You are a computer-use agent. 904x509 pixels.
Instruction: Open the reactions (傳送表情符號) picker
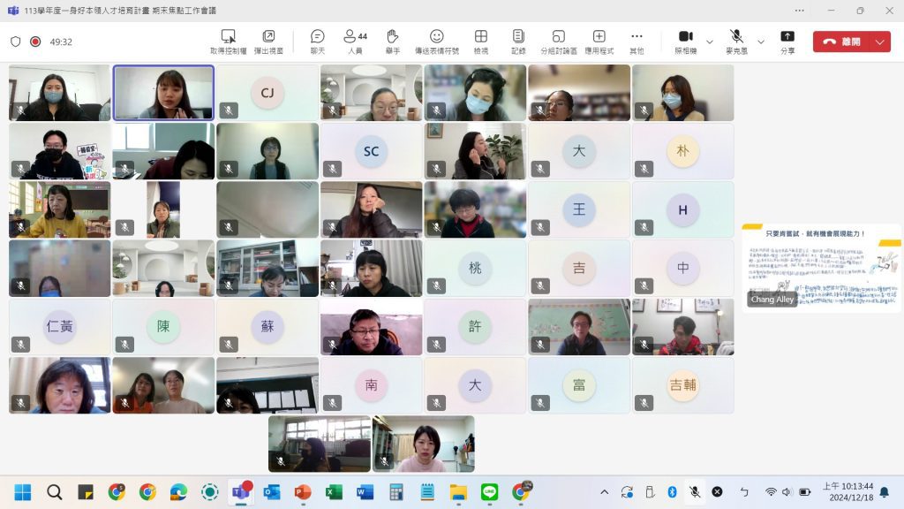point(436,41)
